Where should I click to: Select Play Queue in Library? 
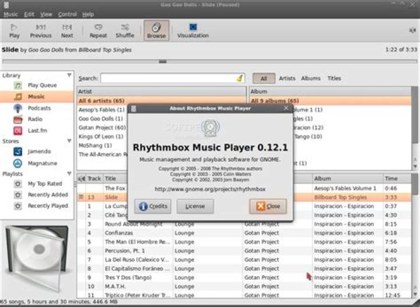click(37, 85)
